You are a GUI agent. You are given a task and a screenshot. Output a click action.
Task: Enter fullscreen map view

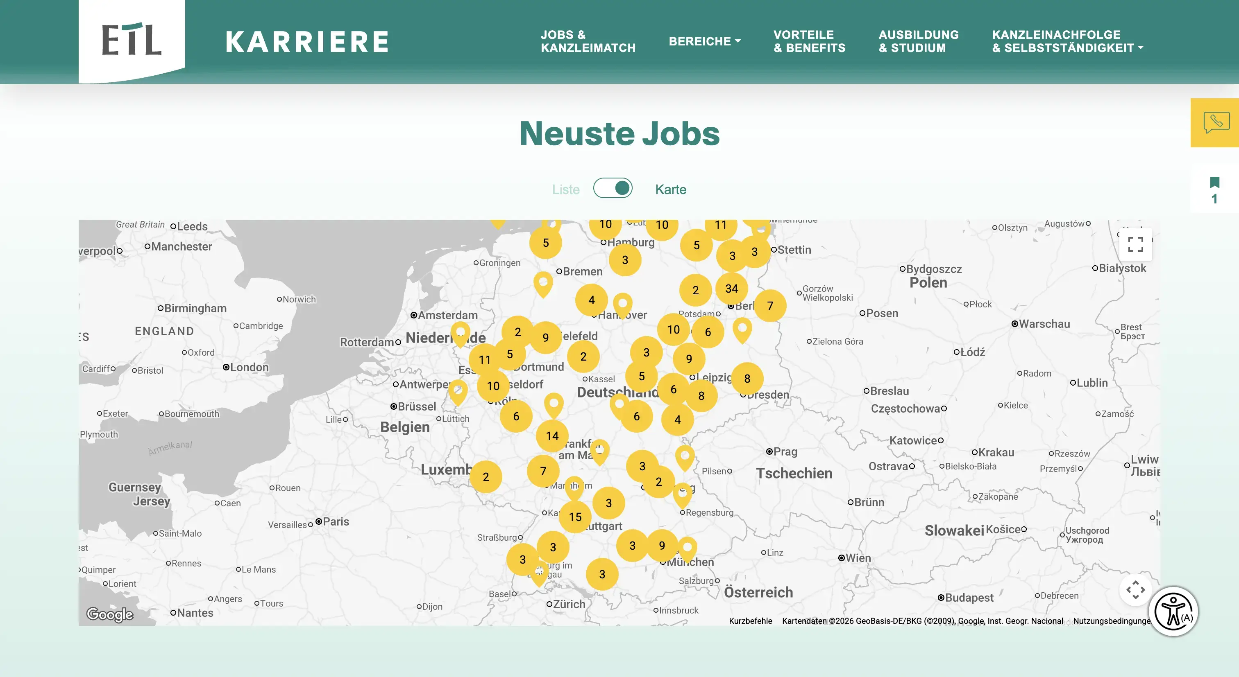[1135, 244]
